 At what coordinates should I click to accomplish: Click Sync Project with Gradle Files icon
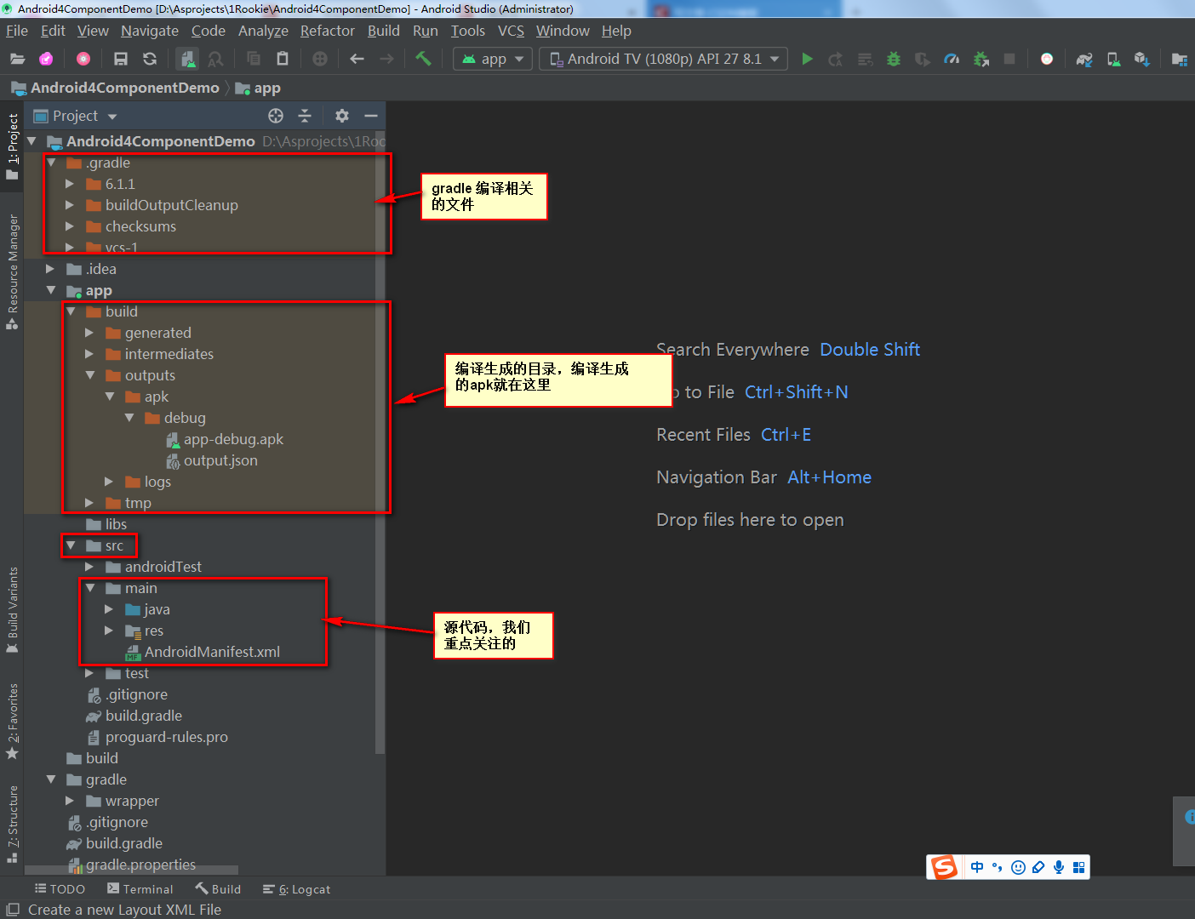tap(1084, 59)
